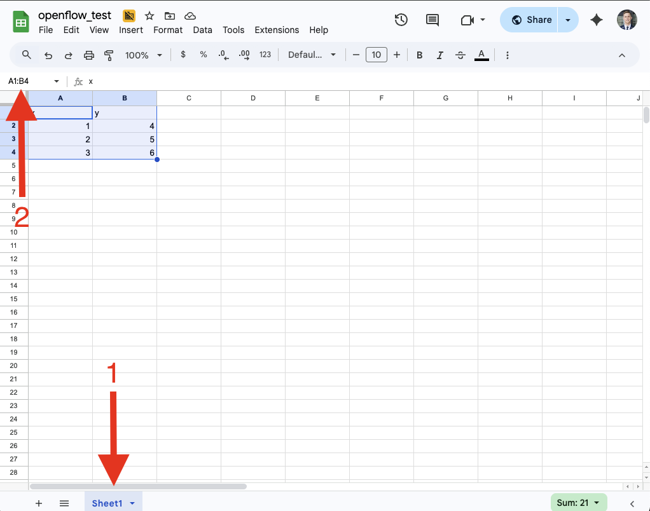Switch to the Sheet1 tab
The height and width of the screenshot is (511, 650).
pyautogui.click(x=107, y=503)
